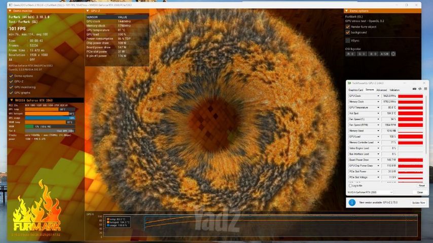Open the PCIe Slot Voltage dropdown arrow
The height and width of the screenshot is (243, 433).
pos(378,177)
